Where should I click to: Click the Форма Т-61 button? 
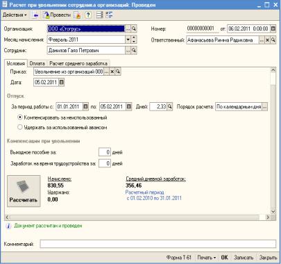click(x=179, y=258)
